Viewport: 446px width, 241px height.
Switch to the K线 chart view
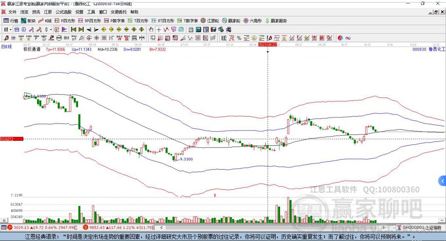(45, 21)
